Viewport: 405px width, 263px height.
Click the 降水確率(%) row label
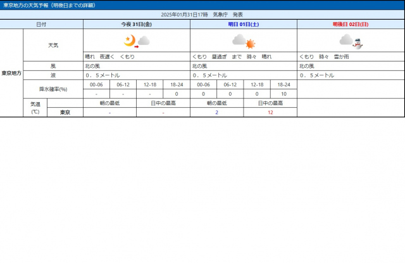coord(53,89)
